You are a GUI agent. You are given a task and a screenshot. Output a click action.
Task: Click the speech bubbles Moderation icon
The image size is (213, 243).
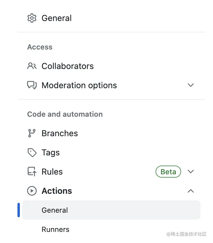coord(32,85)
